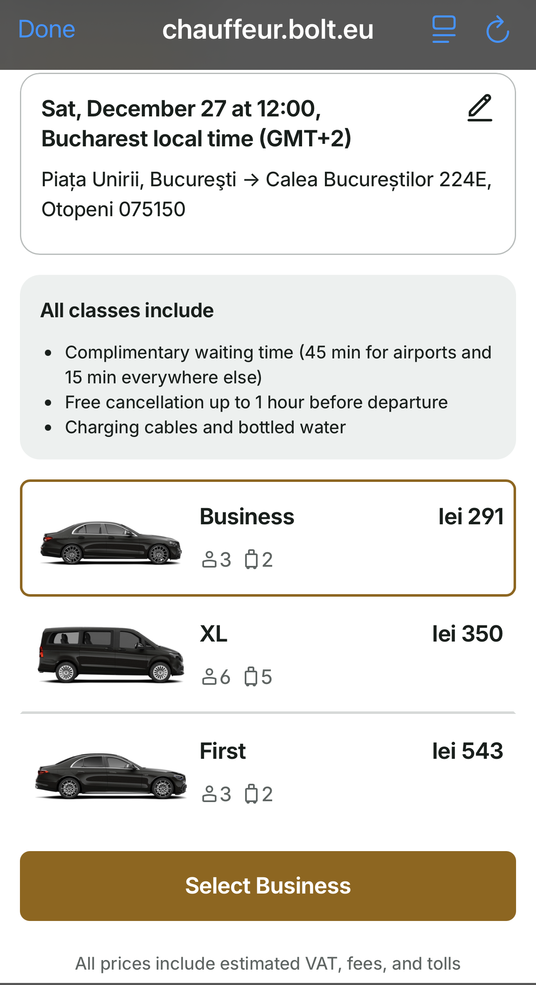Choose the XL vehicle class
536x985 pixels.
(214, 634)
